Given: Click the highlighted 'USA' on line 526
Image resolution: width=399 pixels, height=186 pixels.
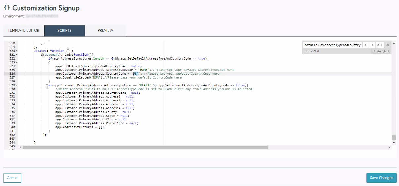Looking at the screenshot, I should tap(136, 74).
